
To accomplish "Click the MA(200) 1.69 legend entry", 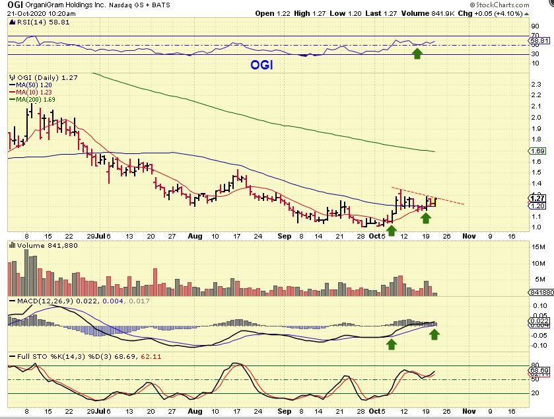I will click(x=36, y=100).
